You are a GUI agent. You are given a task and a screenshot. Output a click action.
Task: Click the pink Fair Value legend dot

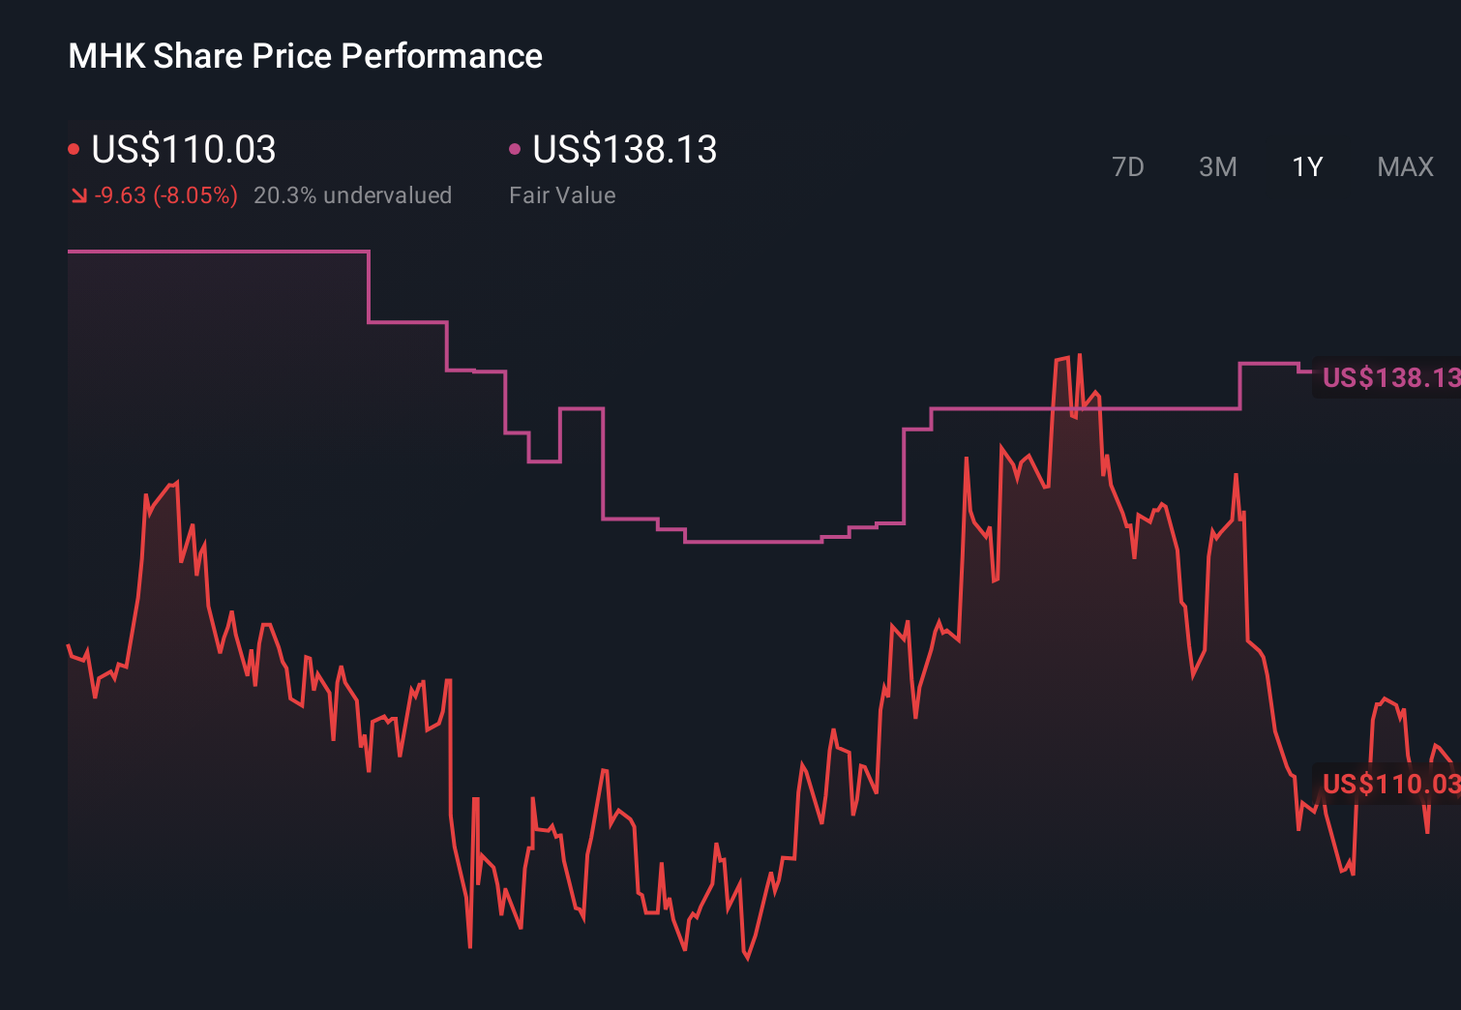pyautogui.click(x=515, y=149)
